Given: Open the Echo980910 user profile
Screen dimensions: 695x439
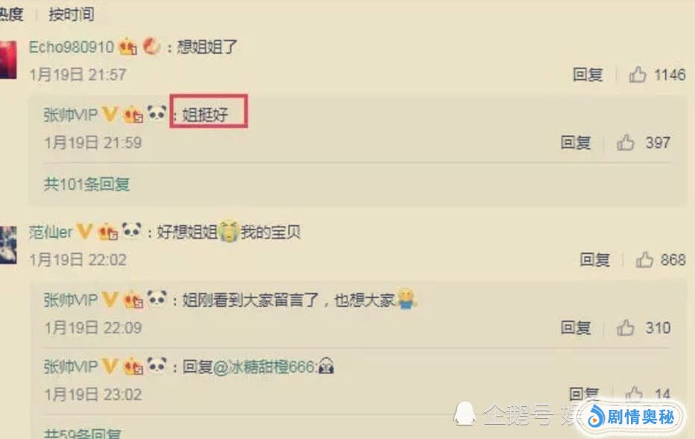Looking at the screenshot, I should (x=72, y=46).
